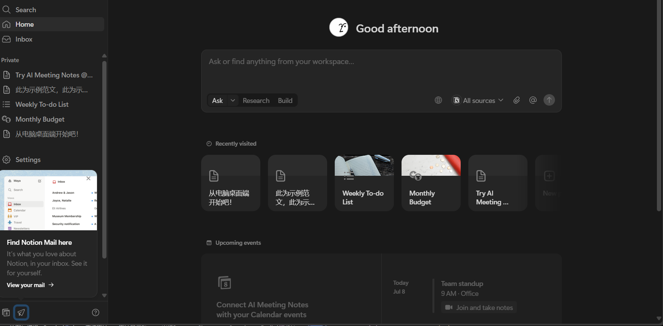The image size is (663, 326).
Task: Expand the Ask mode chevron dropdown
Action: point(233,100)
